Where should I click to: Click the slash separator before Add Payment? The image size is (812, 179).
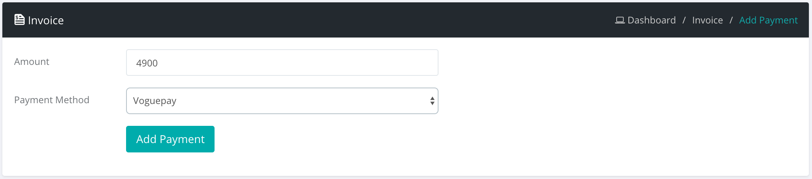click(x=731, y=20)
